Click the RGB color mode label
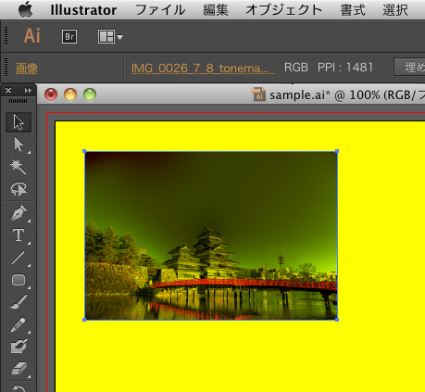Image resolution: width=425 pixels, height=392 pixels. pos(296,68)
